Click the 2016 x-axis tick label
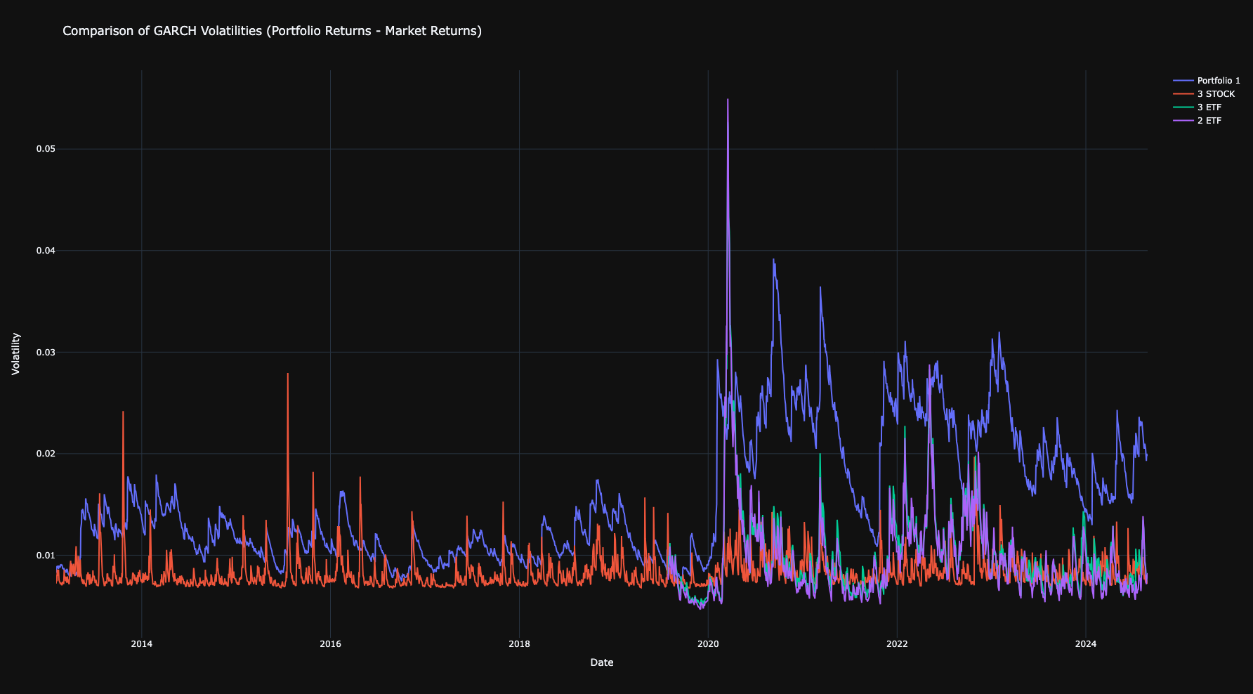This screenshot has height=694, width=1253. [x=330, y=644]
